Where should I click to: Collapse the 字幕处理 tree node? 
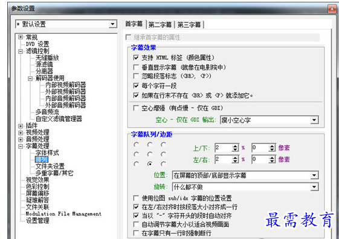tap(21, 146)
